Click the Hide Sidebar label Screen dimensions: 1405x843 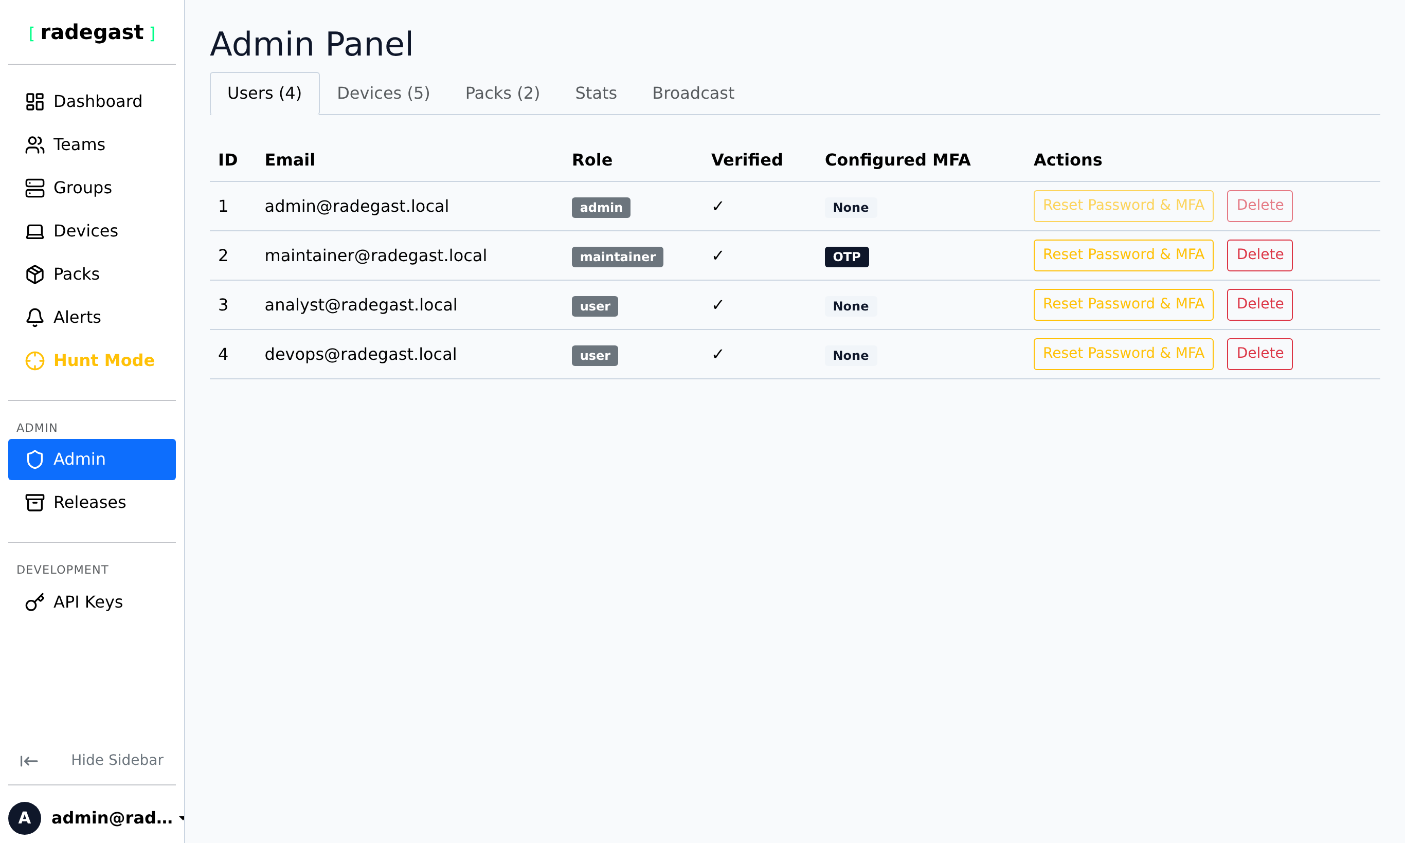[x=117, y=760]
